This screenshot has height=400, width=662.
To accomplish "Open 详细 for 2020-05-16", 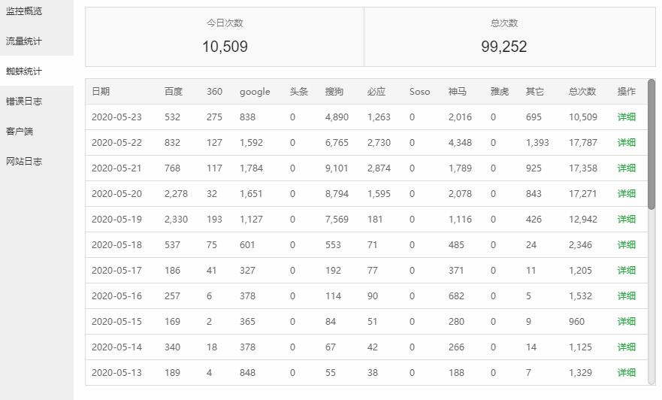I will (626, 296).
